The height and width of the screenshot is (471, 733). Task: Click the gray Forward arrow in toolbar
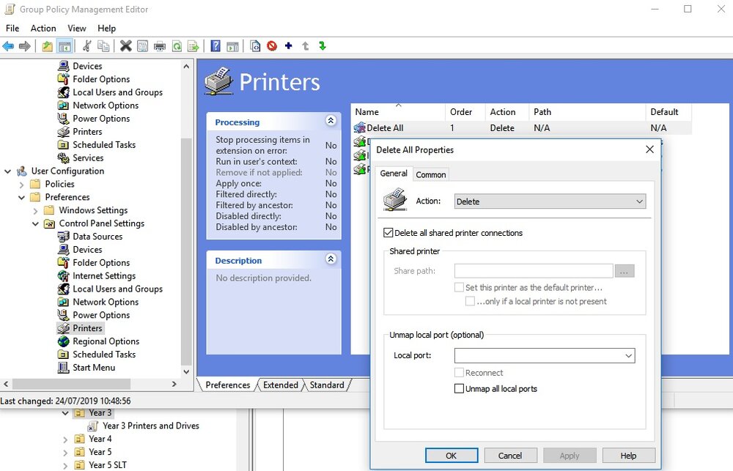[25, 46]
